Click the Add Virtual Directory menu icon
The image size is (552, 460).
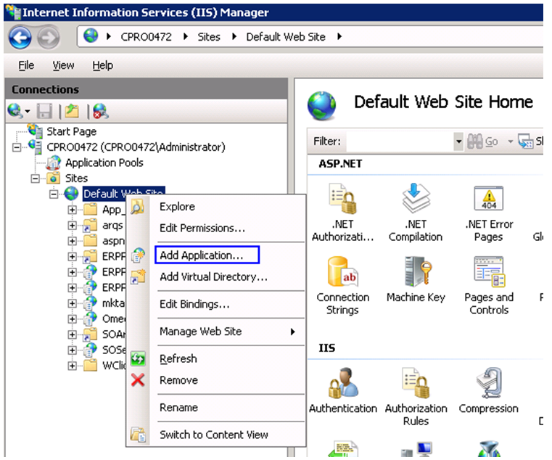138,277
